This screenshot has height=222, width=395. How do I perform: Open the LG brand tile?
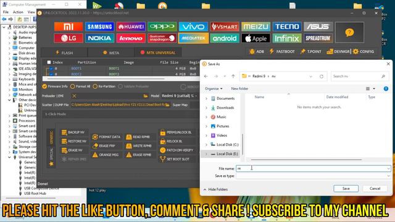(x=69, y=38)
